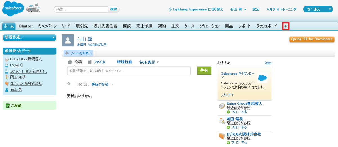Open the セールス app menu dropdown
Image resolution: width=338 pixels, height=147 pixels.
pos(318,9)
